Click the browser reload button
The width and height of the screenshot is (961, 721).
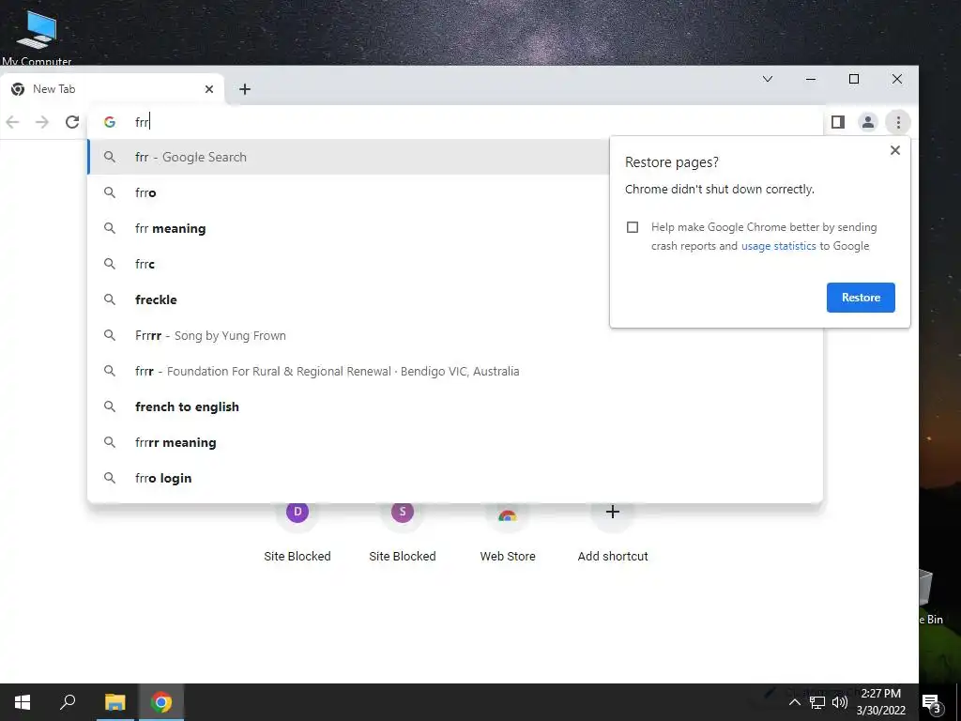[x=72, y=122]
